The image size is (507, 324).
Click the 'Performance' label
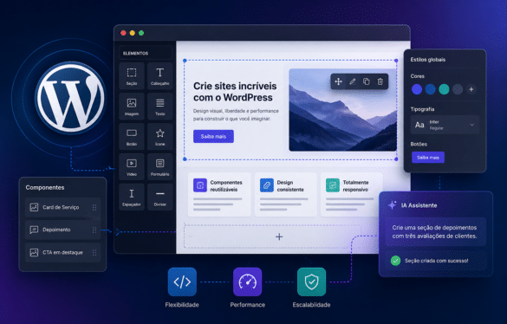248,305
